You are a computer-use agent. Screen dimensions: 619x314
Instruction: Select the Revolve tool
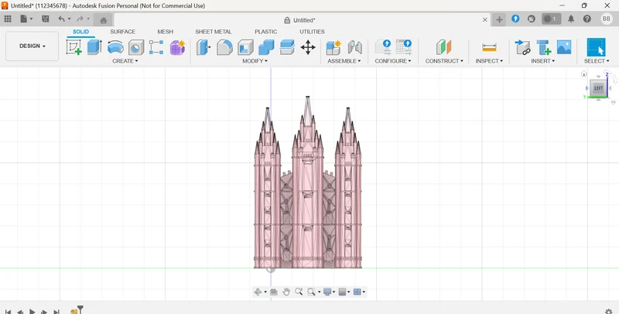coord(115,48)
